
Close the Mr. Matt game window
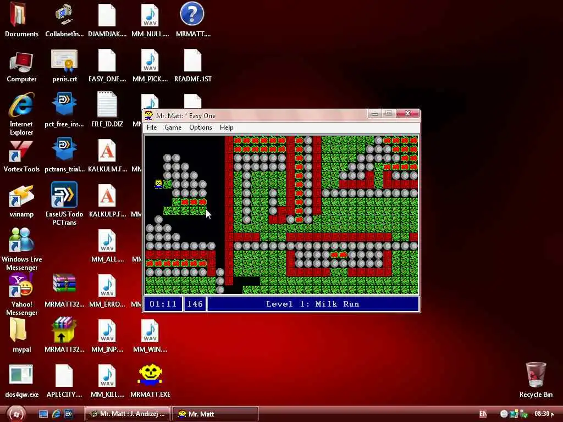pyautogui.click(x=407, y=113)
